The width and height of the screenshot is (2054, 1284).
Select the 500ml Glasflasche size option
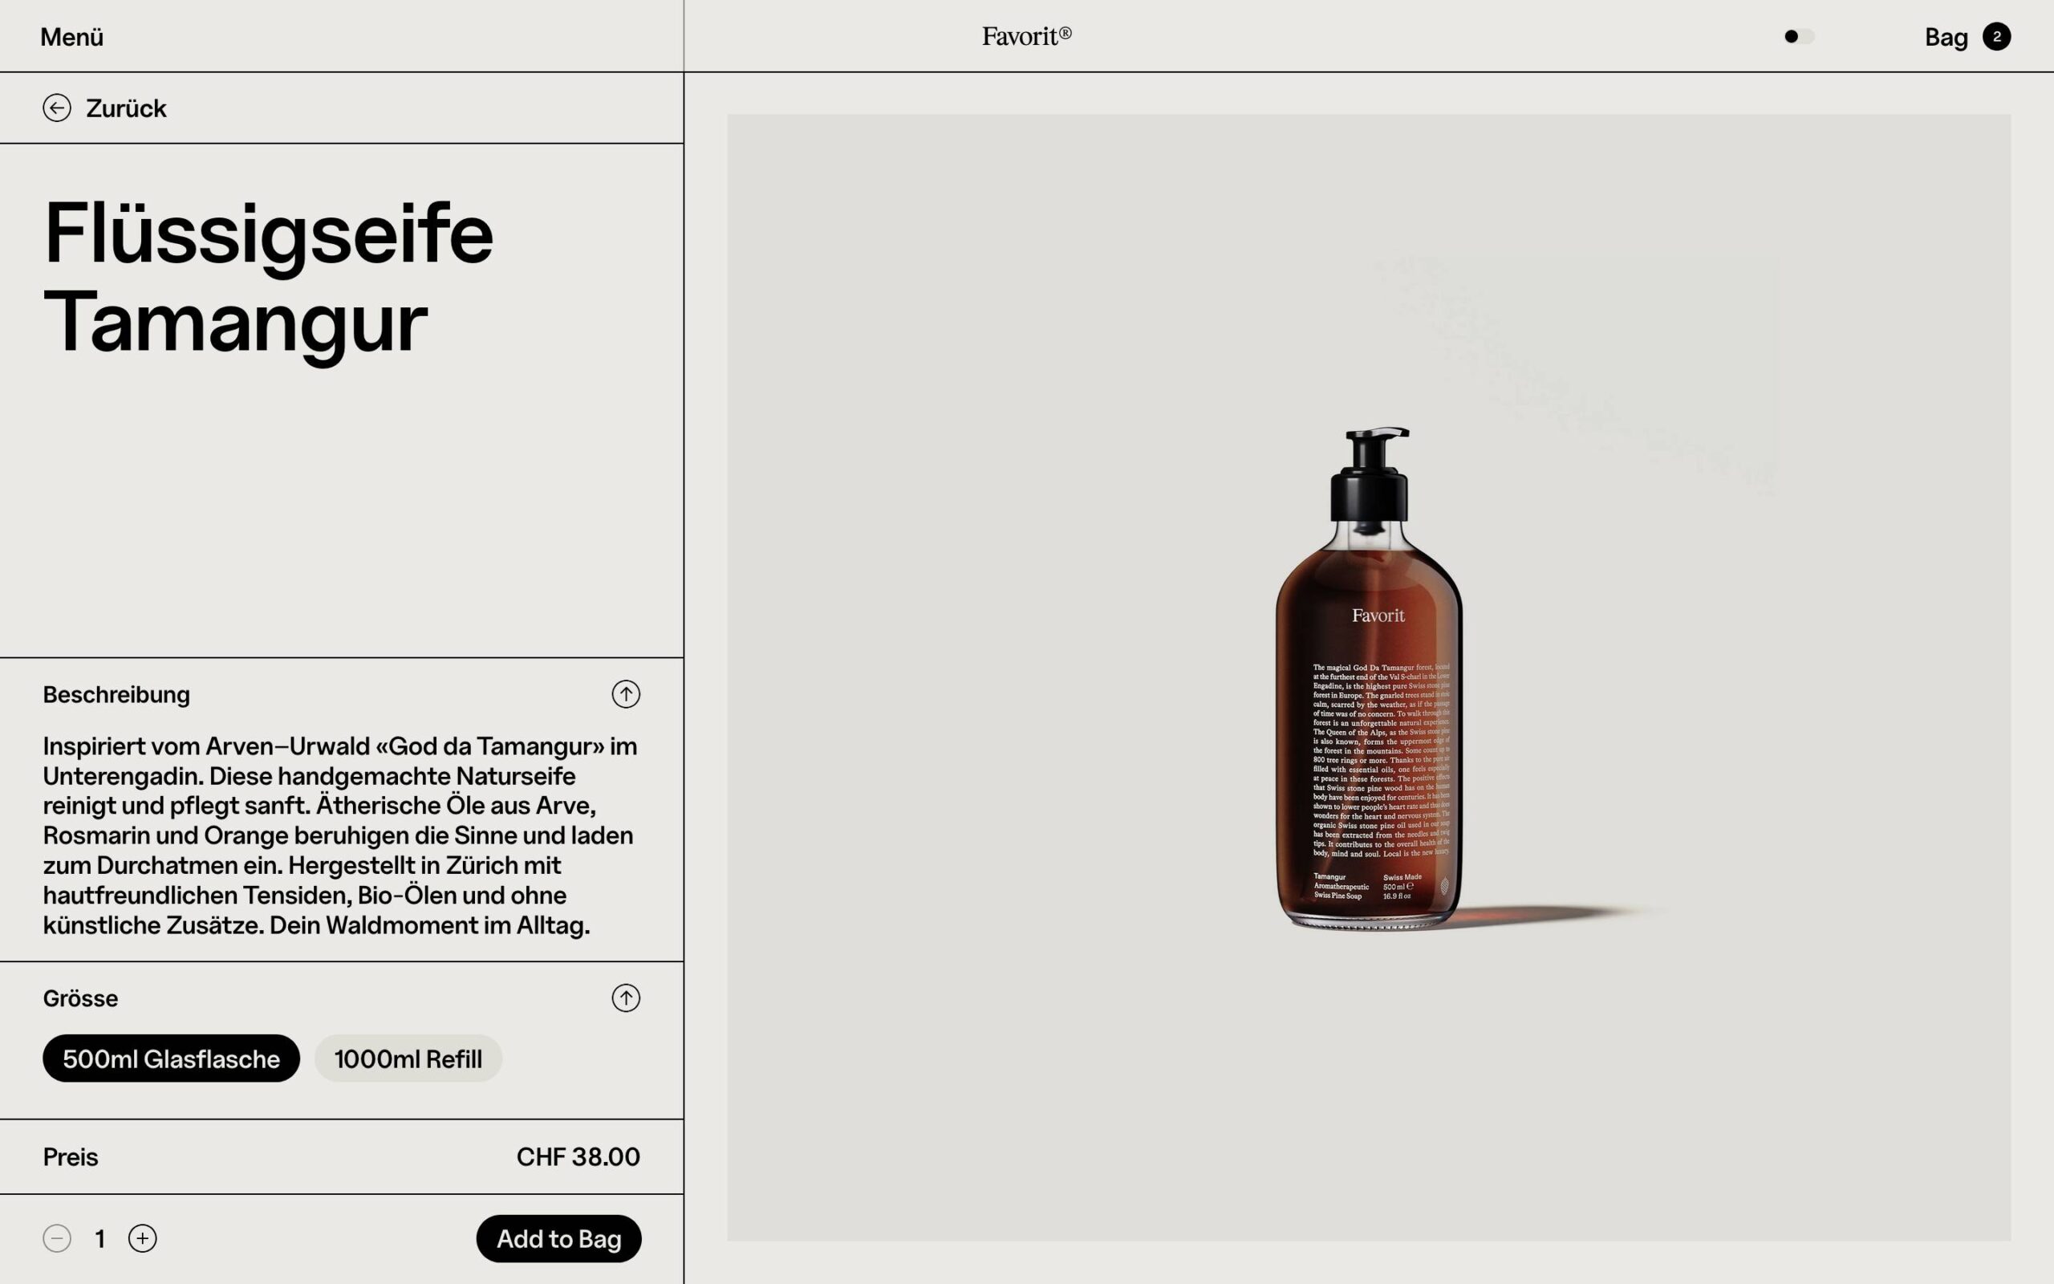point(171,1058)
